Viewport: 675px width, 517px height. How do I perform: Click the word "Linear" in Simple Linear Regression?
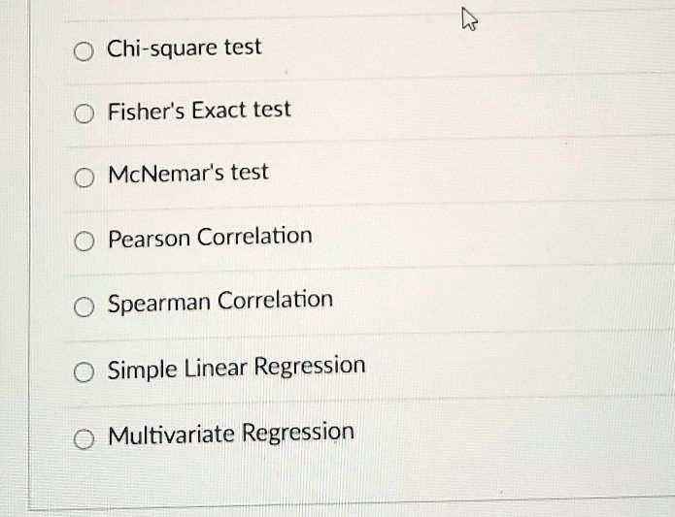216,369
